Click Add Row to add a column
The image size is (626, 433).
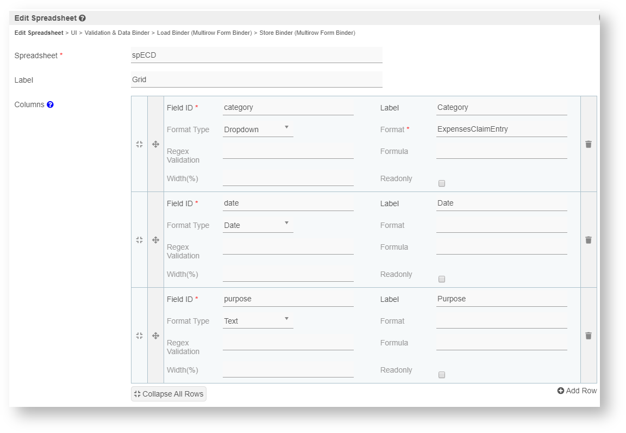pyautogui.click(x=577, y=391)
